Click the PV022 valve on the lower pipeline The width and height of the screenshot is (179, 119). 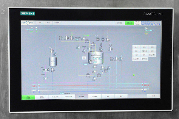click(88, 75)
